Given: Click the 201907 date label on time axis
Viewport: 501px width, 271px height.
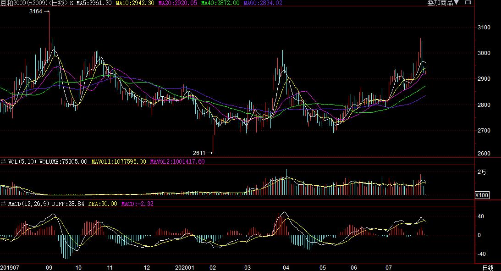Looking at the screenshot, I should pyautogui.click(x=10, y=267).
